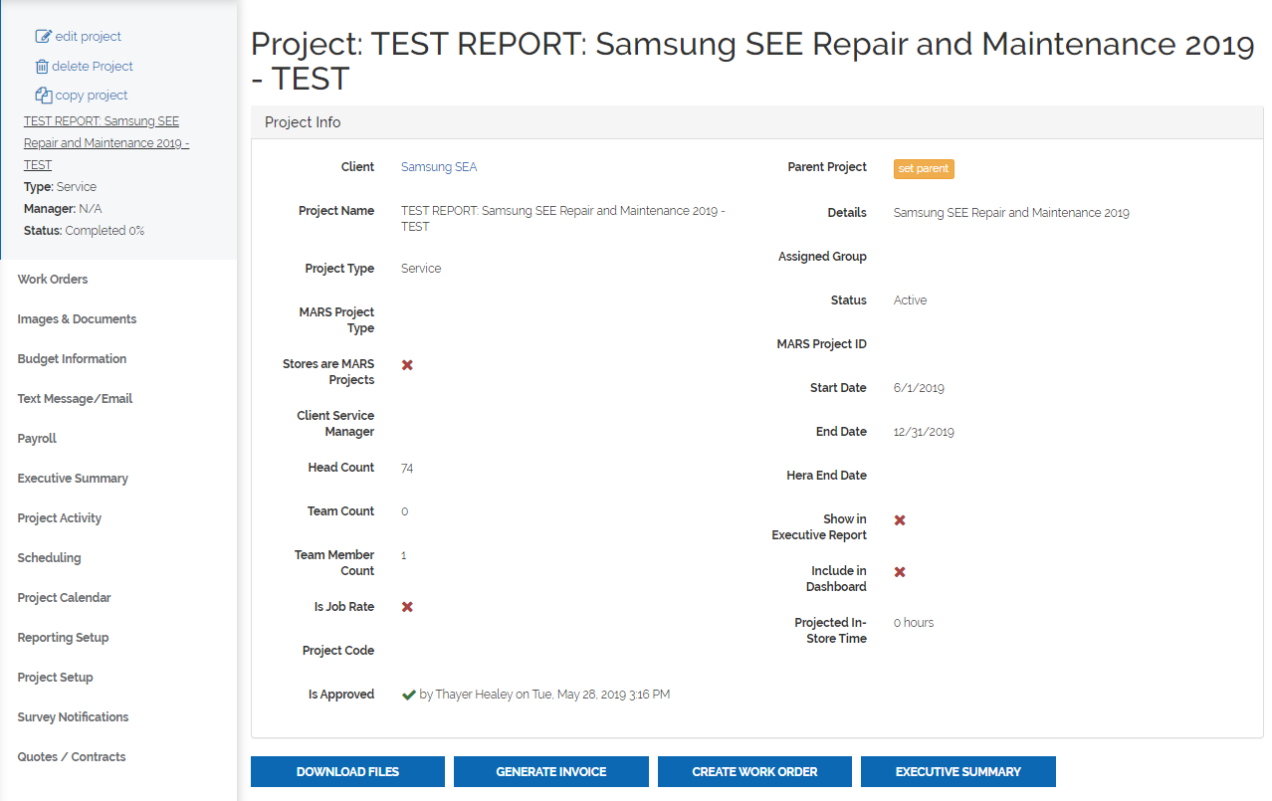Image resolution: width=1272 pixels, height=801 pixels.
Task: Click the blue EXECUTIVE SUMMARY button
Action: tap(958, 772)
